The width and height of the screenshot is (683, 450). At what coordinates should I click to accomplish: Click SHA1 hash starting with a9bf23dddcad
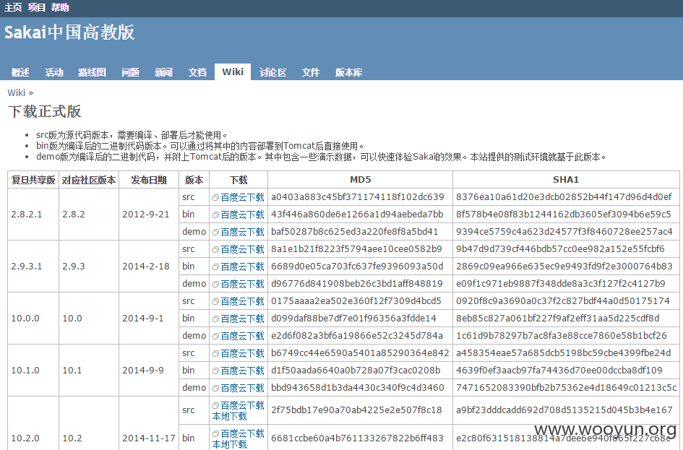click(564, 410)
